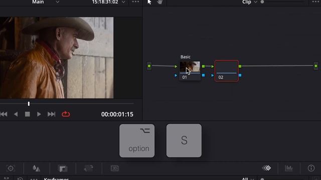Click node 01 green RGB input triangle

point(176,66)
